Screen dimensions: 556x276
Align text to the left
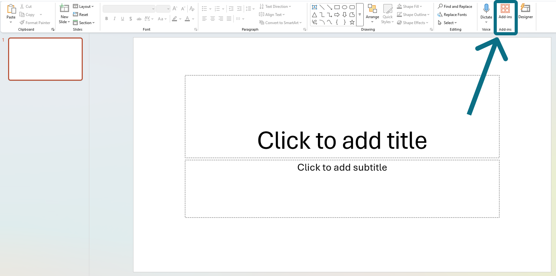(x=205, y=19)
